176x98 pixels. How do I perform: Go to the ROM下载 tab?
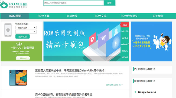[44, 16]
